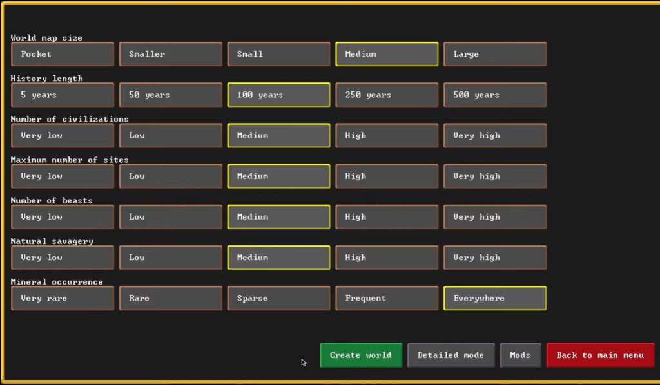Set history length to 50 years
This screenshot has height=385, width=660.
point(170,95)
